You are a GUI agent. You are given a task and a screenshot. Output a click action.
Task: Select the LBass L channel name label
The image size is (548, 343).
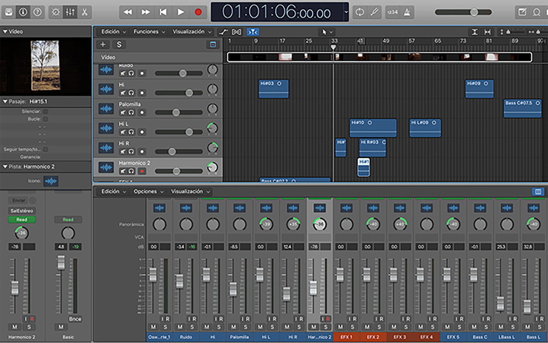point(507,337)
